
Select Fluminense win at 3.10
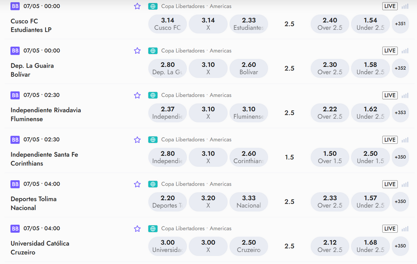pos(249,113)
